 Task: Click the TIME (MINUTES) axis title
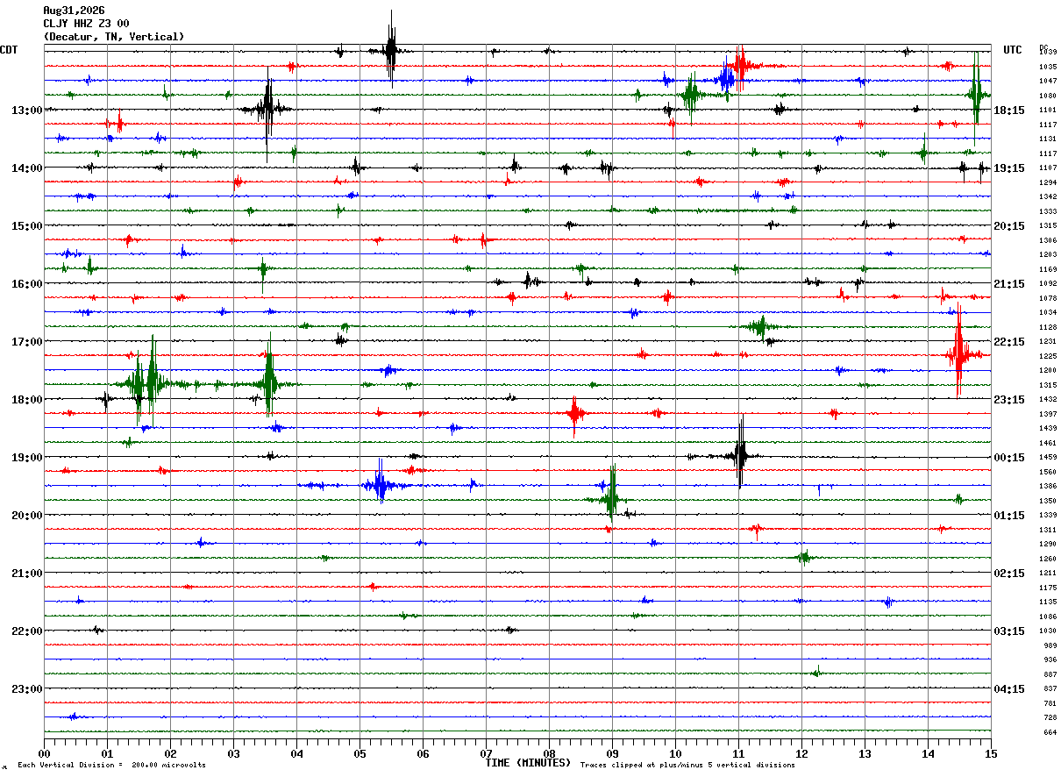click(x=528, y=763)
